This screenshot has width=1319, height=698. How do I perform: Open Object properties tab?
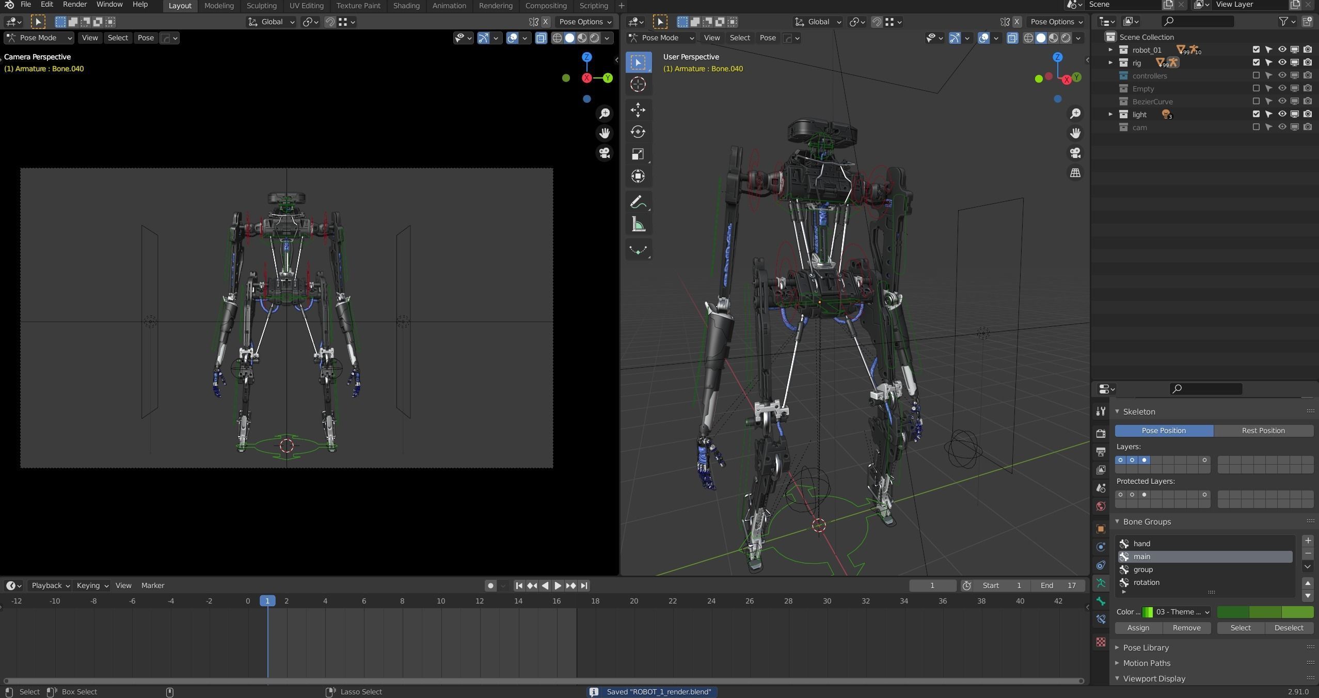point(1101,529)
